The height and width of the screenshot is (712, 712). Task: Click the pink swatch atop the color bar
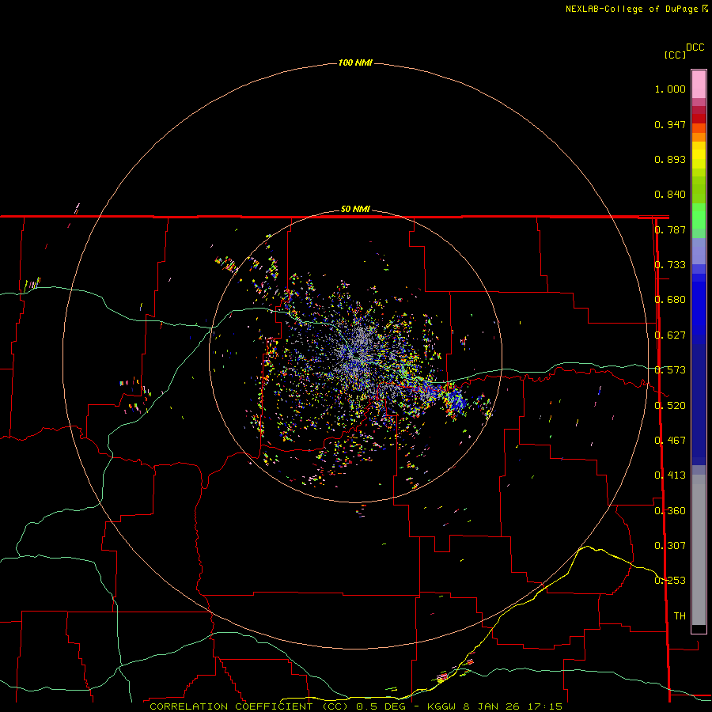pos(699,85)
